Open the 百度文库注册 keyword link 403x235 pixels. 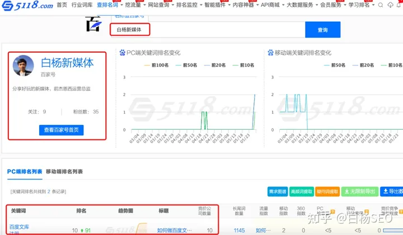[19, 229]
